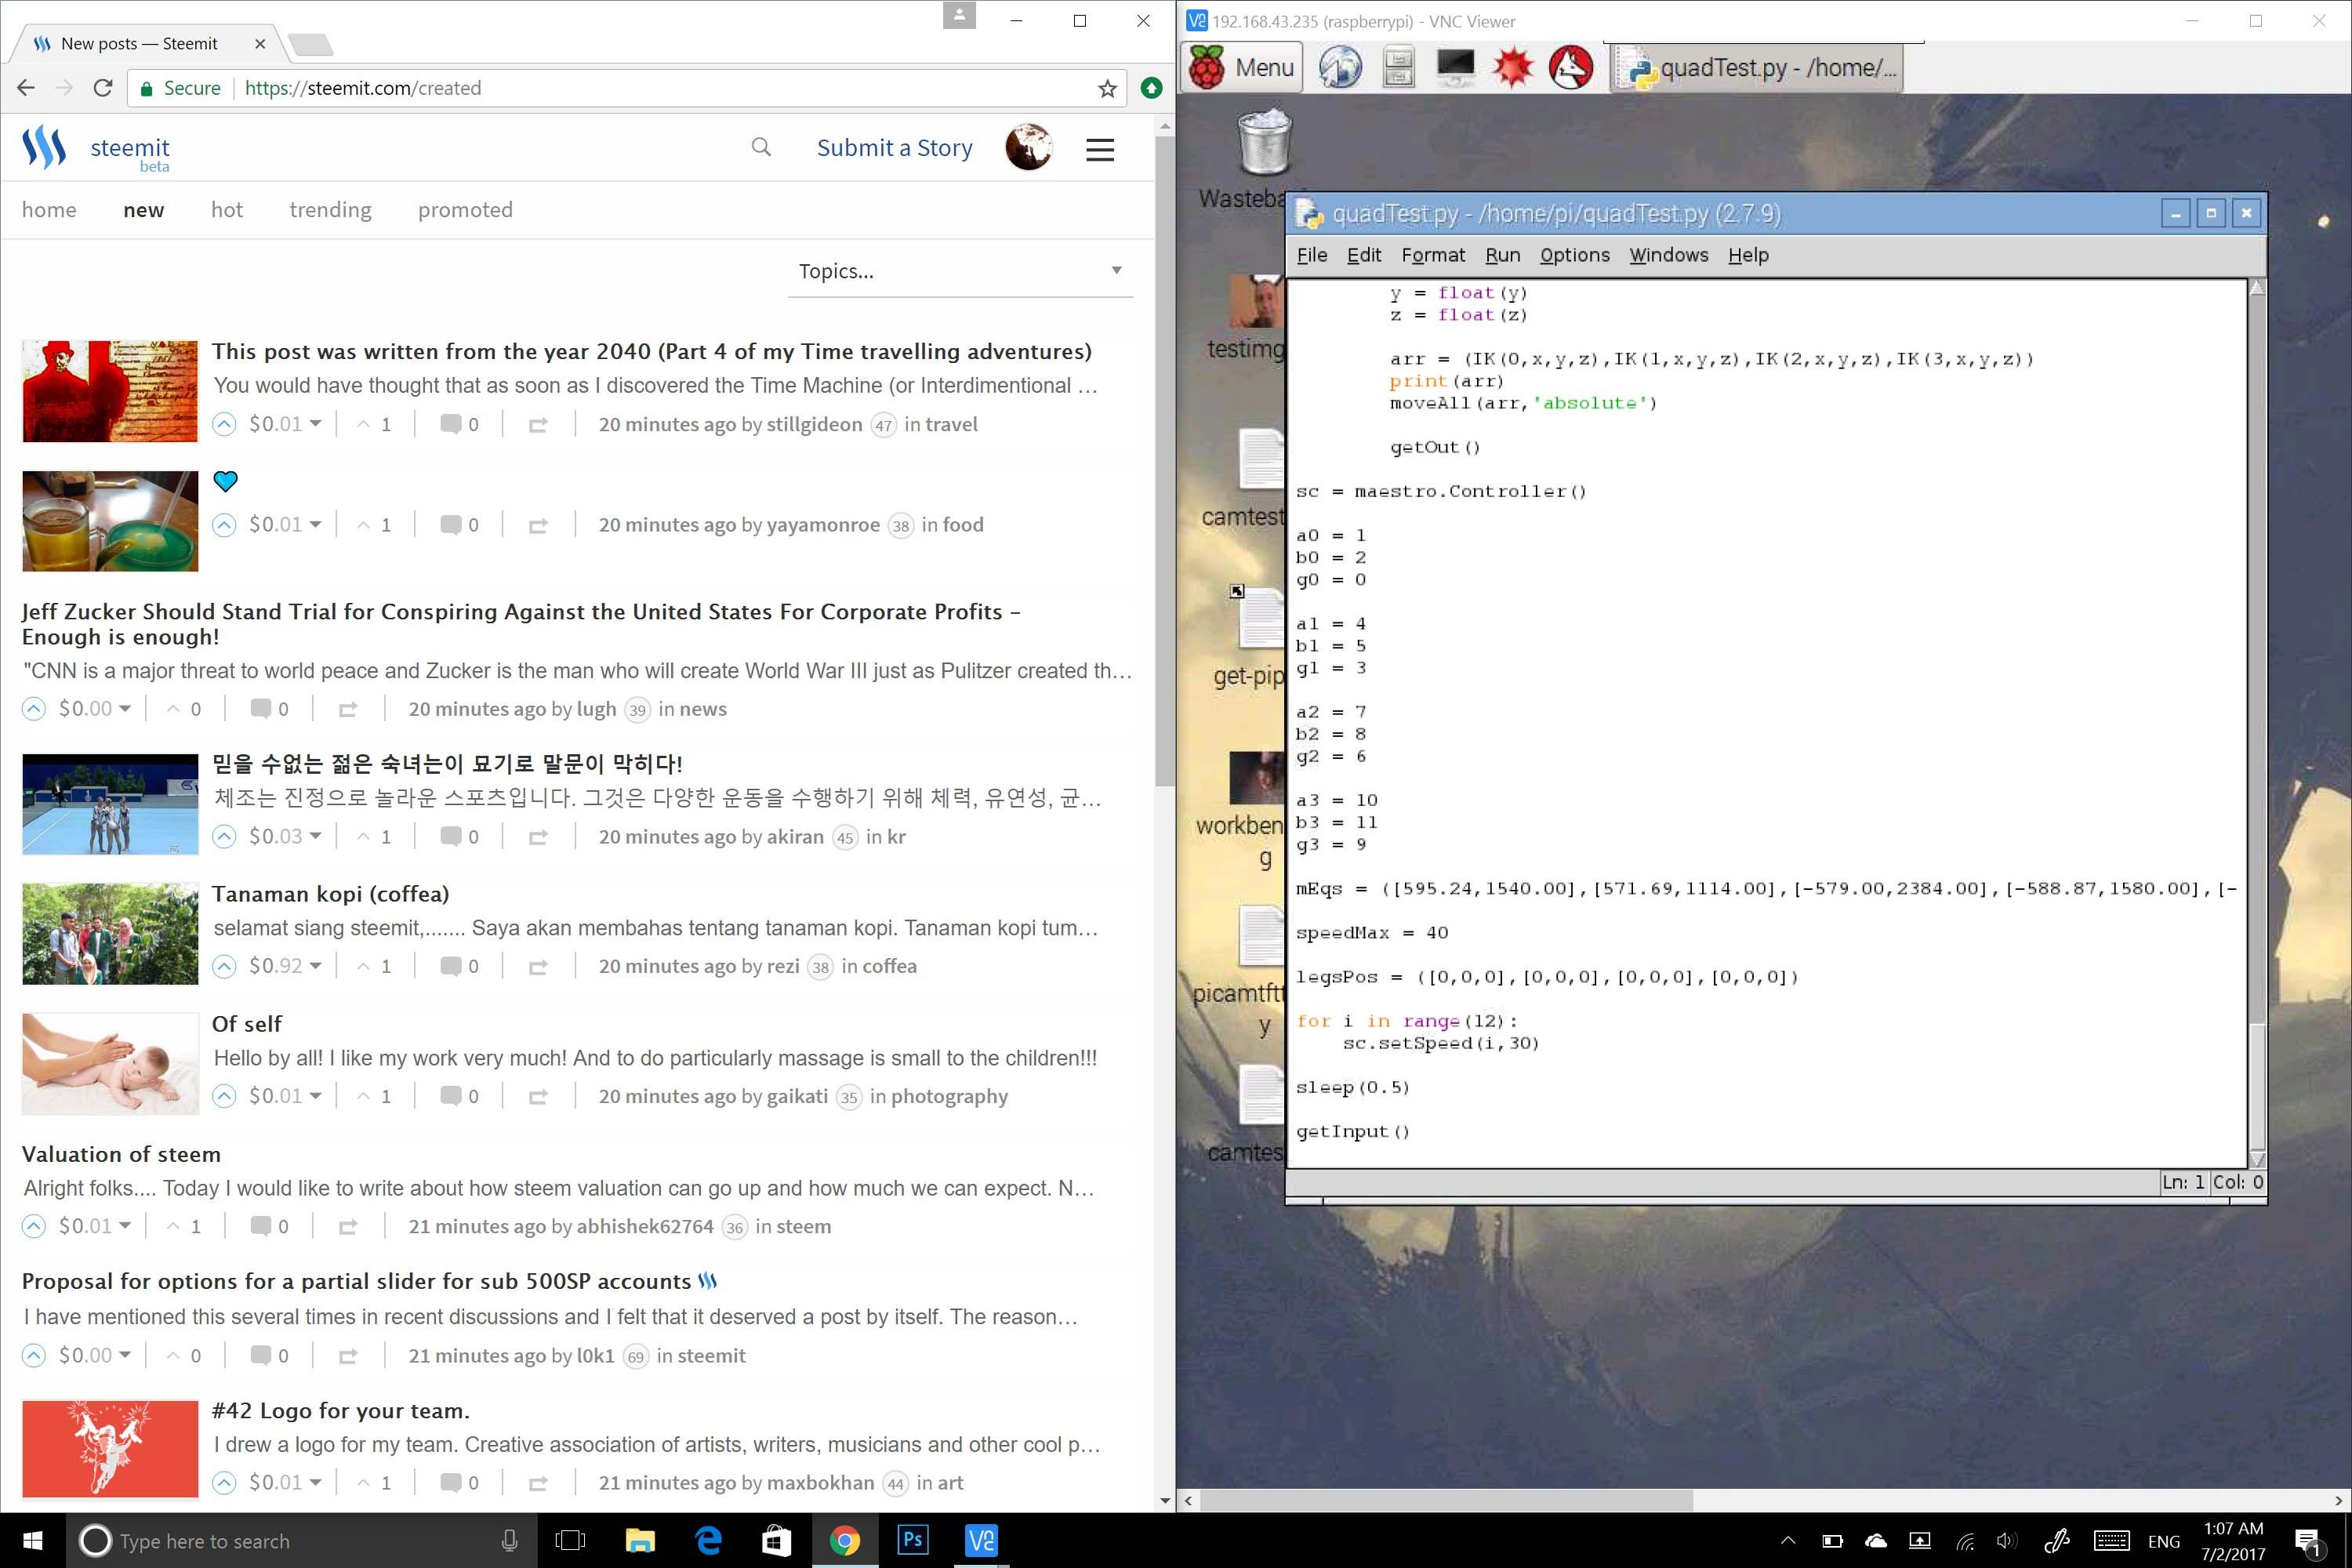
Task: Open the Run menu in IDLE
Action: (x=1502, y=255)
